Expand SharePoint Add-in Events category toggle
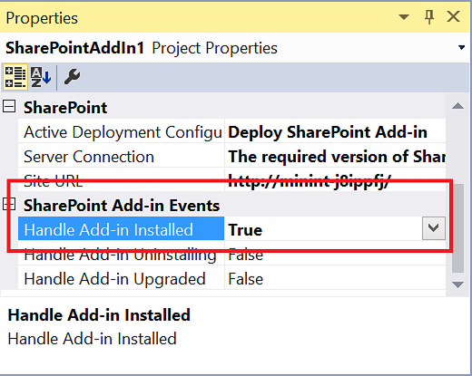The image size is (472, 376). (x=9, y=204)
